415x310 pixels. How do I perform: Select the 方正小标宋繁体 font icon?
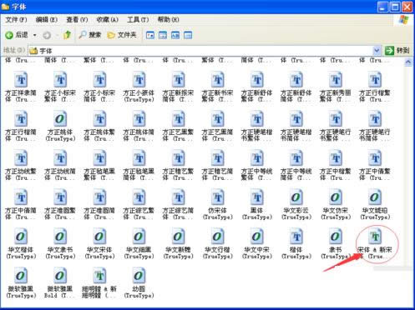pyautogui.click(x=60, y=80)
